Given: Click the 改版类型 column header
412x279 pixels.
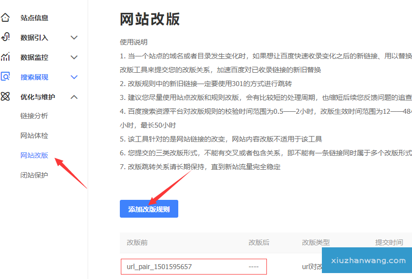Looking at the screenshot, I should pos(316,242).
